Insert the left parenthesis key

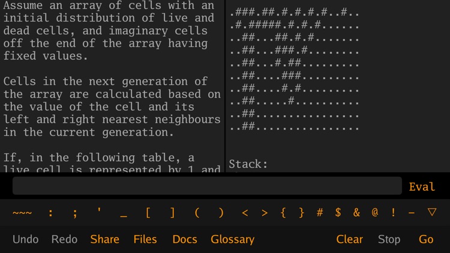[197, 213]
